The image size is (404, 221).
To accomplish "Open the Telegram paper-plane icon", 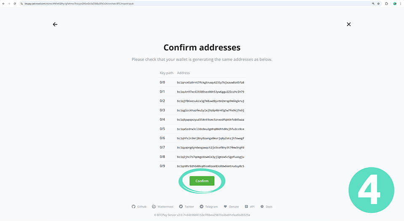I will (202, 207).
